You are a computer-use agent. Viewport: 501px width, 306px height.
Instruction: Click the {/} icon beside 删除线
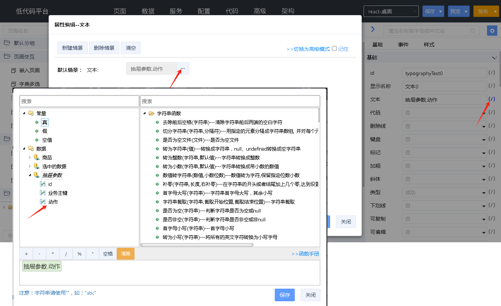[491, 126]
